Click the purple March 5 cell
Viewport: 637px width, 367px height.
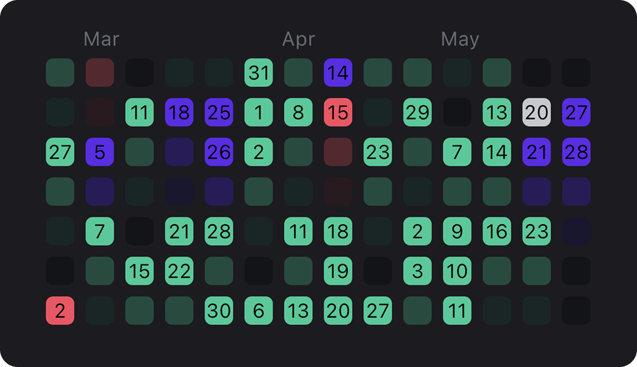tap(99, 152)
